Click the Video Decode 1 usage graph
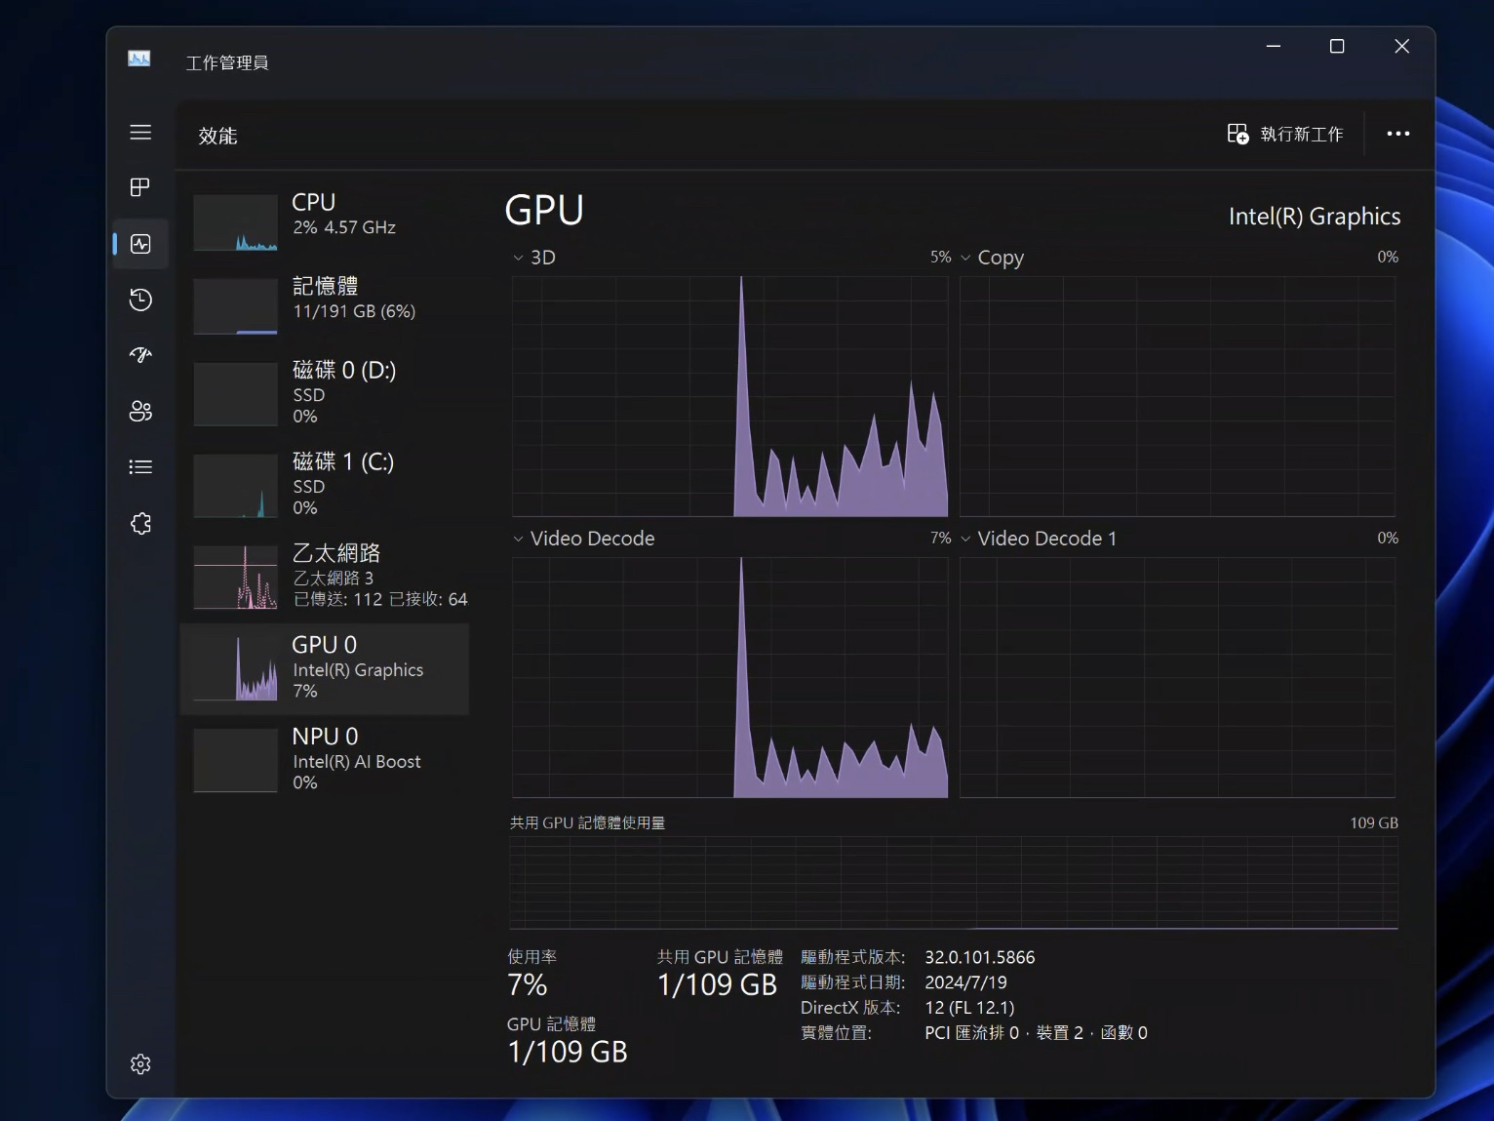This screenshot has width=1494, height=1121. point(1177,677)
